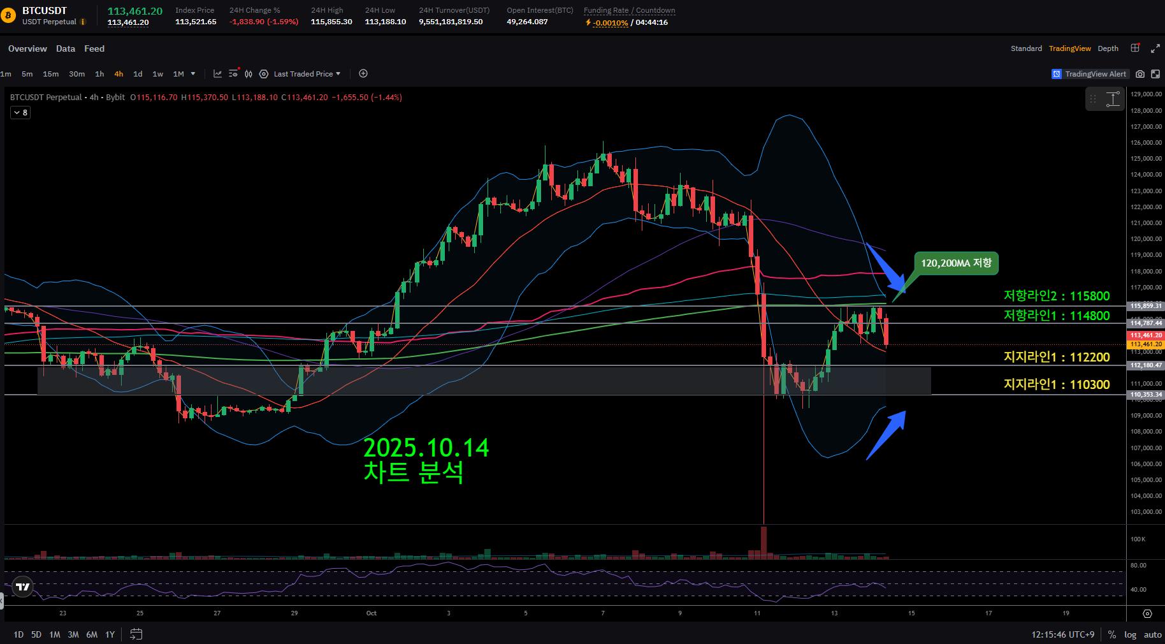This screenshot has height=644, width=1165.
Task: Toggle percent scale mode
Action: (x=1111, y=634)
